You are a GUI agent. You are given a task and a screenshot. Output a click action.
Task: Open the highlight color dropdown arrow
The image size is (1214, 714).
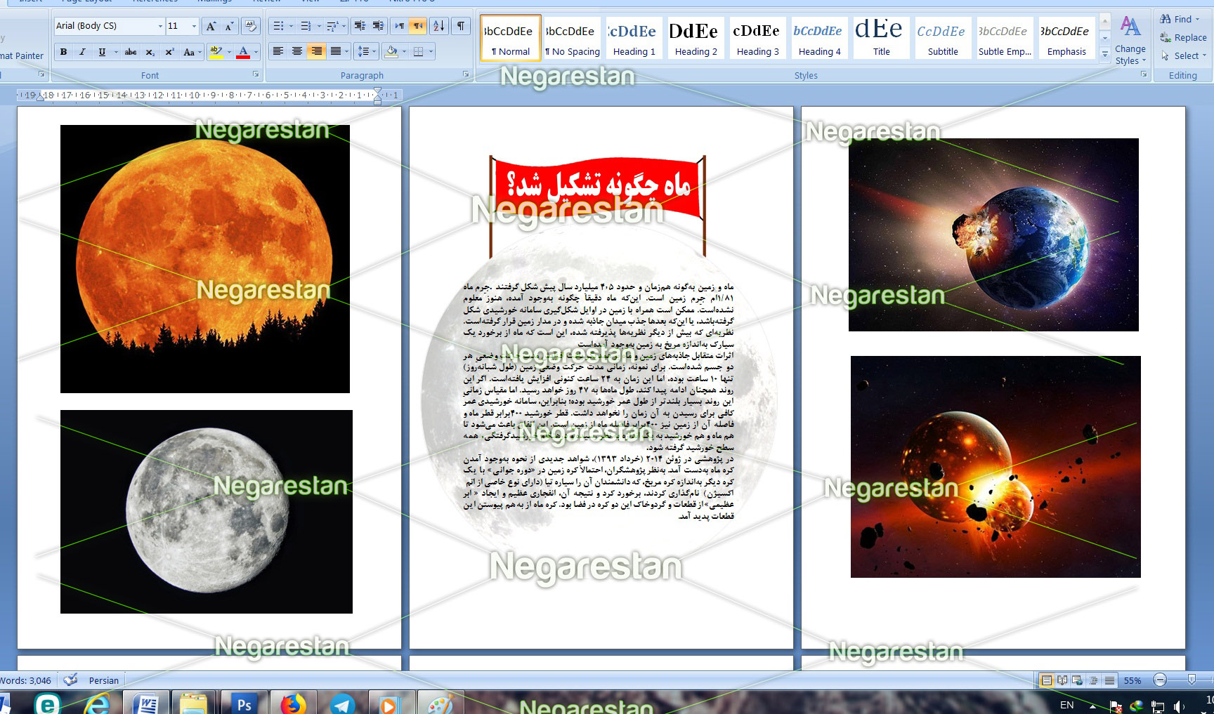point(229,52)
